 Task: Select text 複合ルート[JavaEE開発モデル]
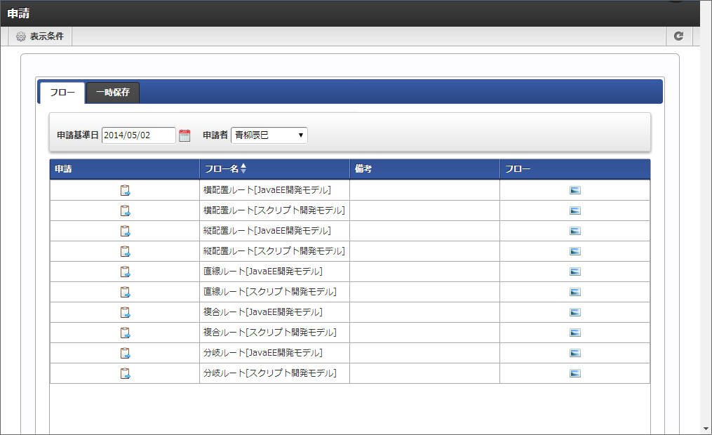tap(263, 312)
